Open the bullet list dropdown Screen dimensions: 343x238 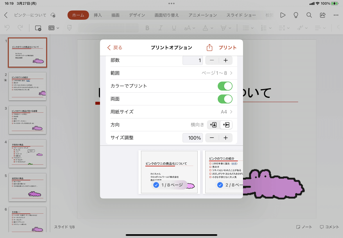click(x=248, y=28)
